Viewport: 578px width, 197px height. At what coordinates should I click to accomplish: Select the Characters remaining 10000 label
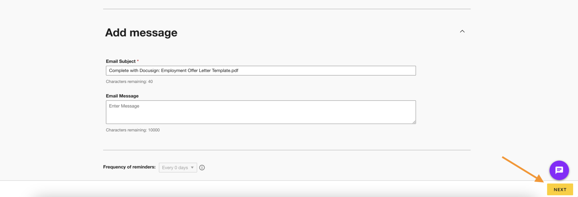coord(133,130)
